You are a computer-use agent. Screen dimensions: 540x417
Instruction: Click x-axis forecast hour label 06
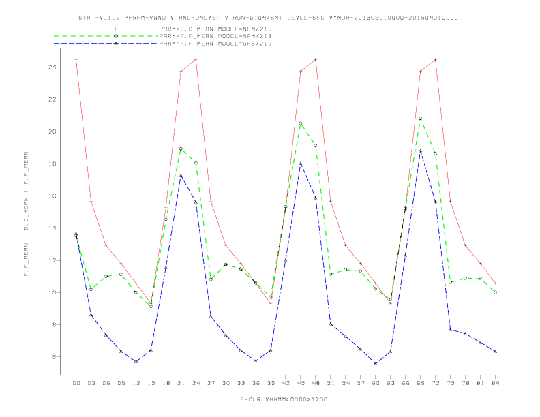(106, 383)
